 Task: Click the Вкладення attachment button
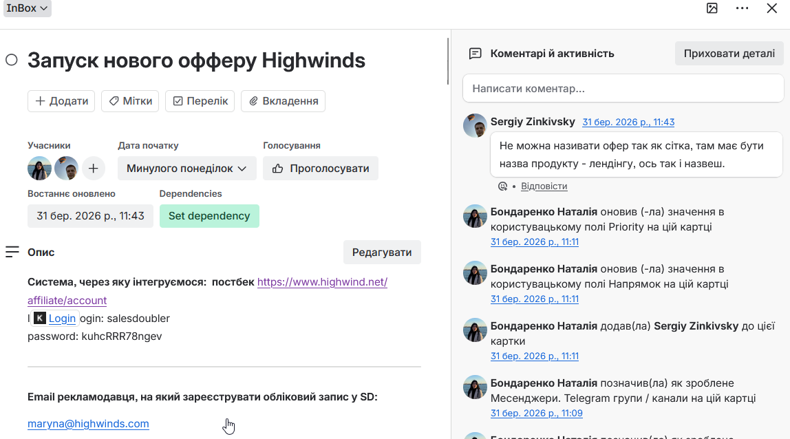[283, 100]
